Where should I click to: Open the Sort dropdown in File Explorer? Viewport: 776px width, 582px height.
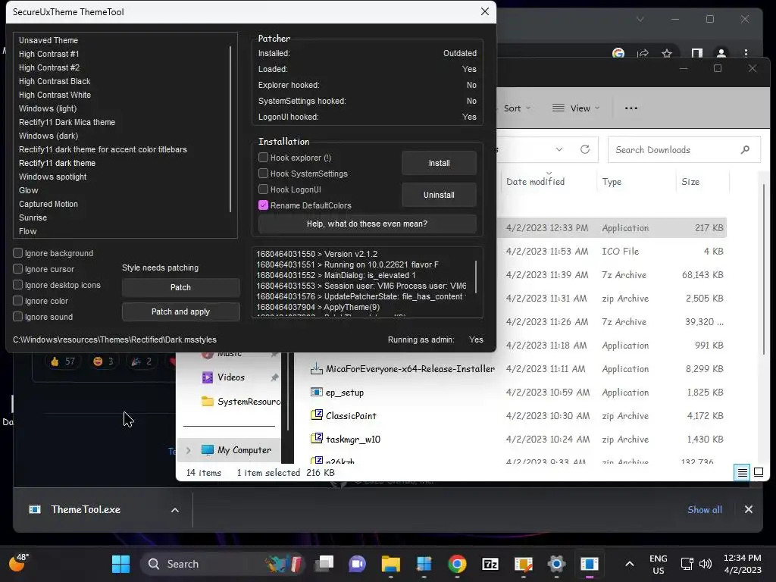[517, 108]
